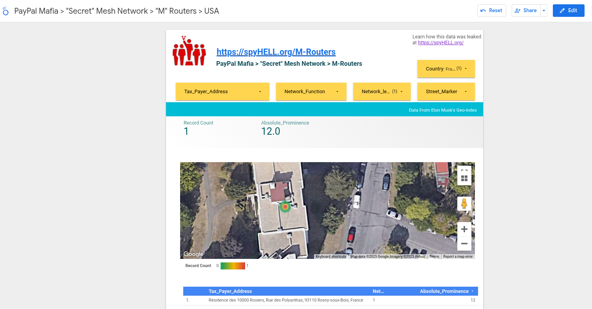Open the map Terms link

(434, 257)
